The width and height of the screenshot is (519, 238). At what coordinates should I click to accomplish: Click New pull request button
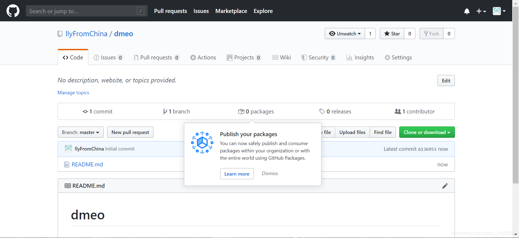coord(130,132)
